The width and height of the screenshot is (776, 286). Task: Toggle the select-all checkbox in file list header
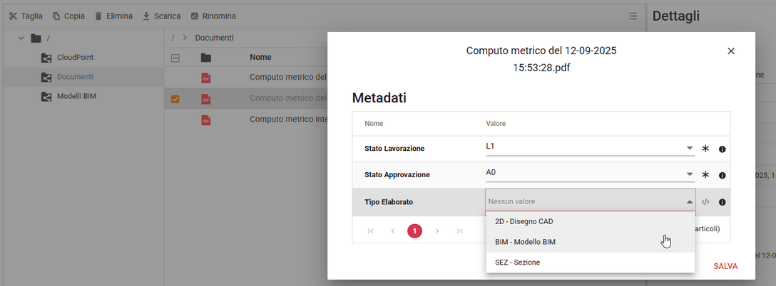click(x=175, y=58)
